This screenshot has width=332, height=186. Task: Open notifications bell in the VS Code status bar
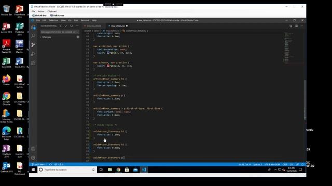point(302,164)
